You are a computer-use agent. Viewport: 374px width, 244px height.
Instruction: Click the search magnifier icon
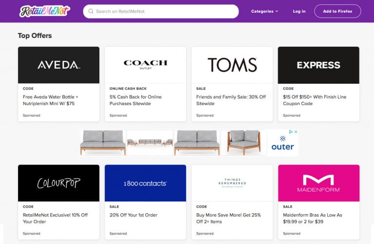(x=91, y=11)
